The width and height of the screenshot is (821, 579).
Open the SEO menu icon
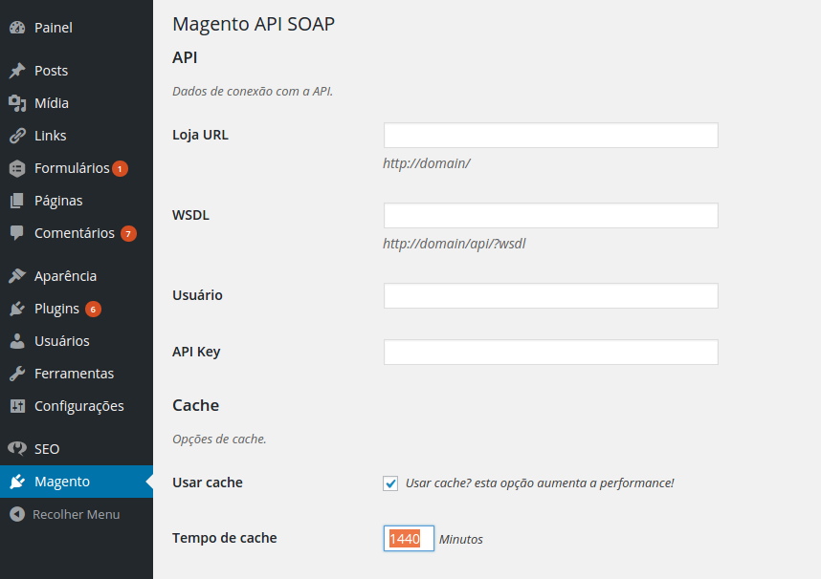[17, 449]
